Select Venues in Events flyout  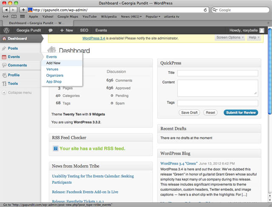coord(52,69)
